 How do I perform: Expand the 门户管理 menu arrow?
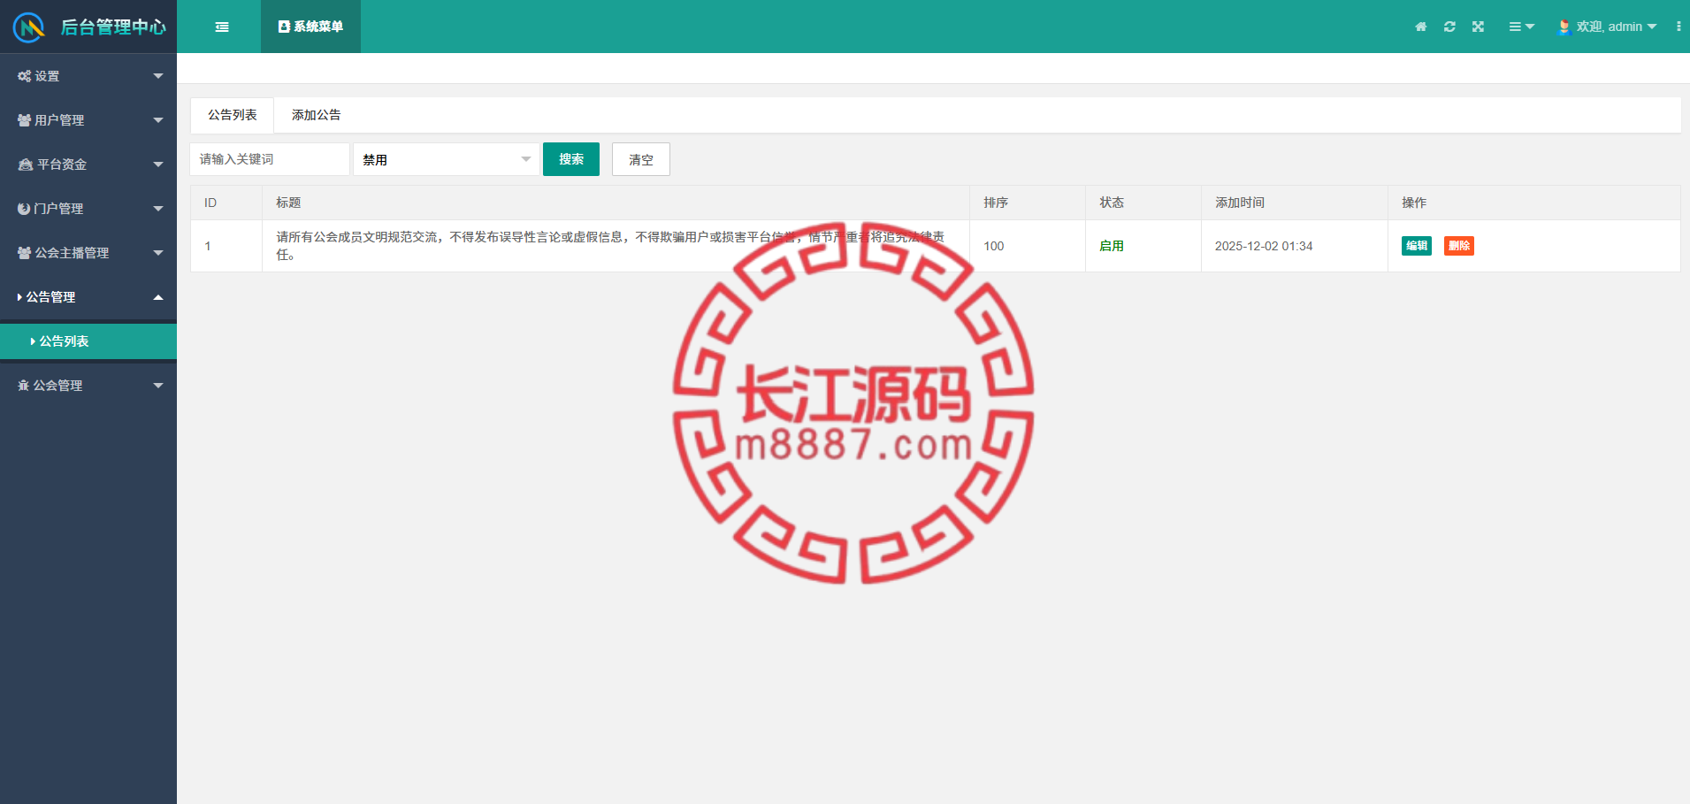pos(158,209)
